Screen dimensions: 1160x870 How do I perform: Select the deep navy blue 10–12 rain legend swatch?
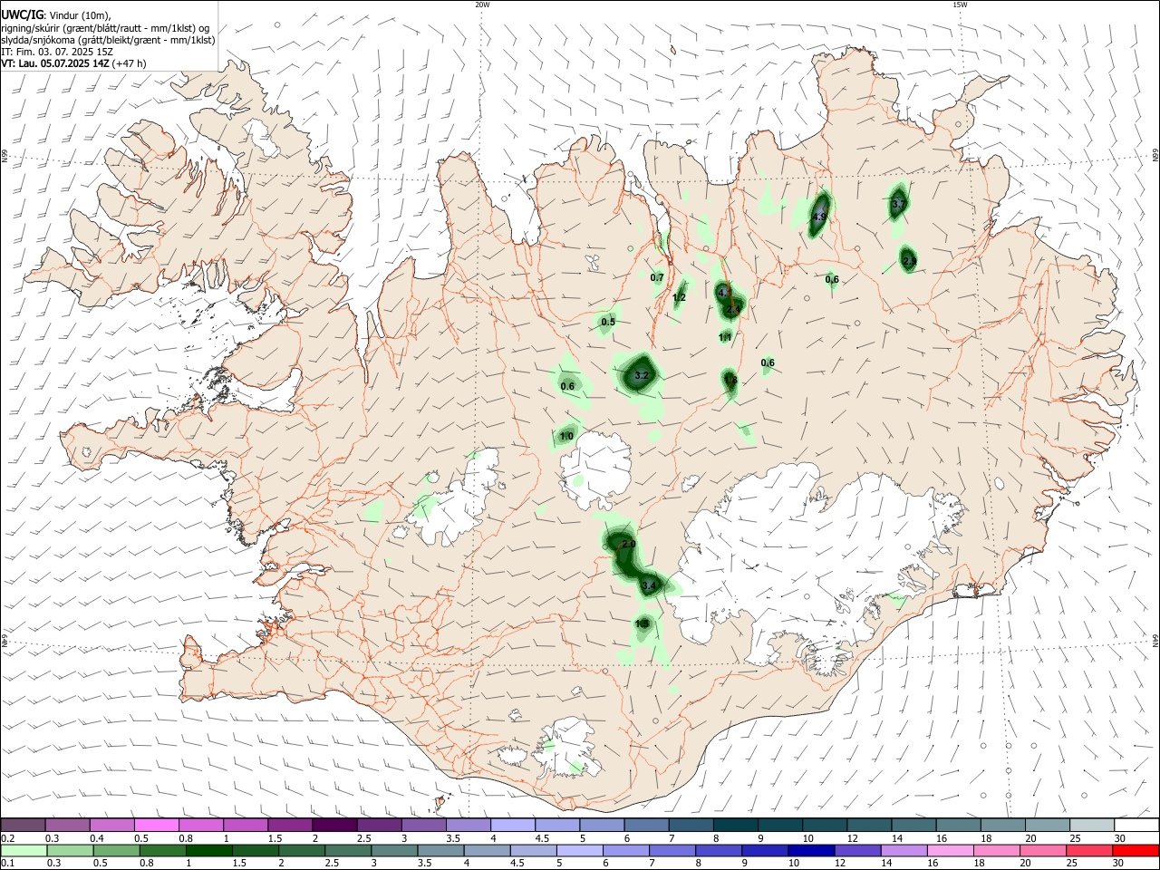812,851
